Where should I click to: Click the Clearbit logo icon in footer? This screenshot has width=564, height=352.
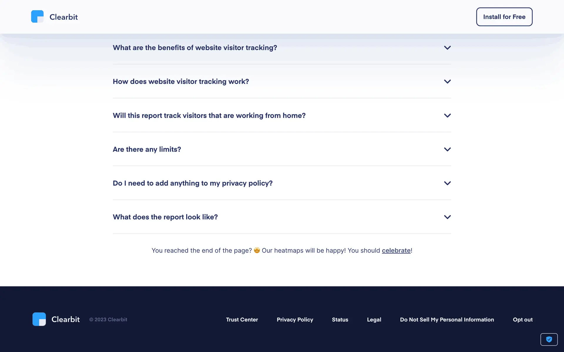(39, 319)
